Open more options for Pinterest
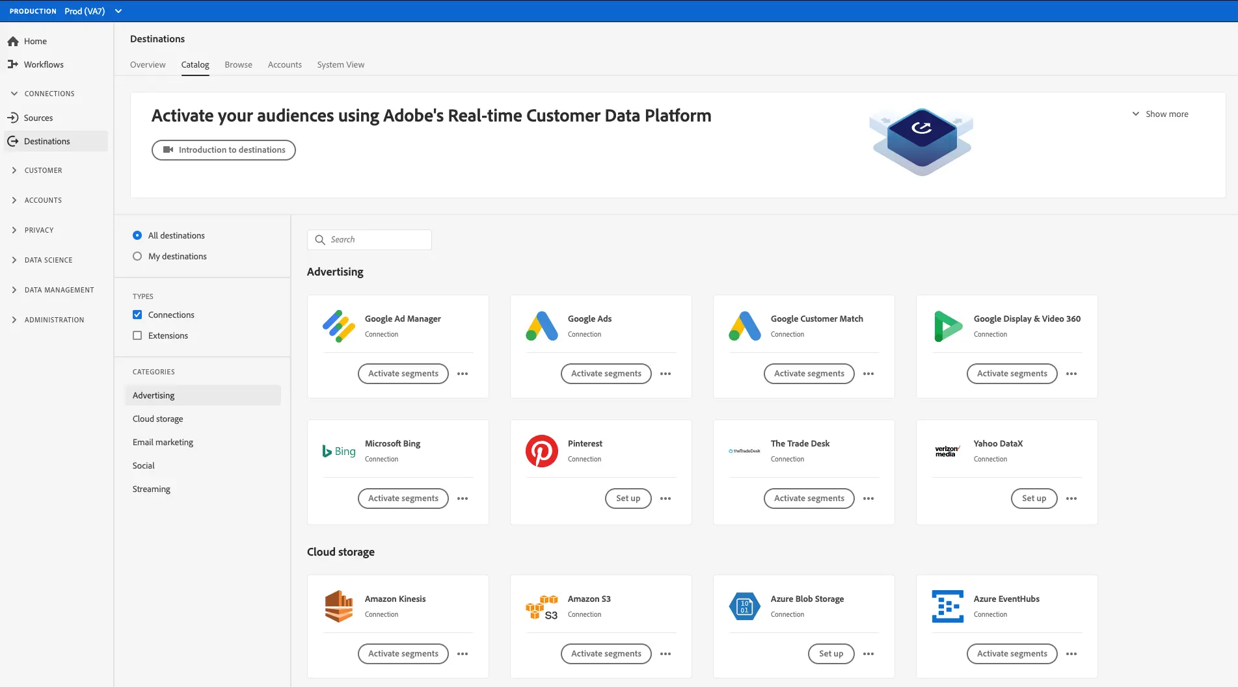This screenshot has height=687, width=1238. 666,499
